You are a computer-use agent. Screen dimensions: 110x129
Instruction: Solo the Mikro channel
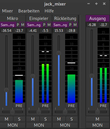19,119
